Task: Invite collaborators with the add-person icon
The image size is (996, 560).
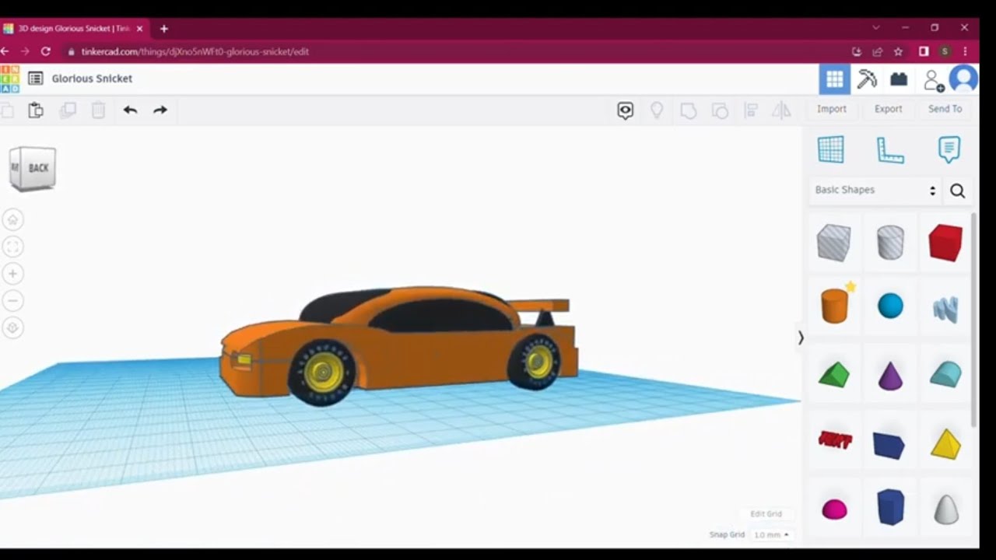Action: [933, 79]
